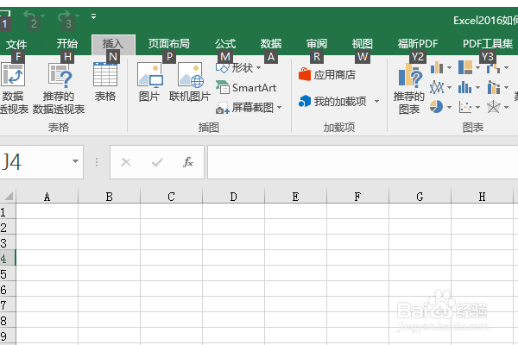Open the Customize Quick Access Toolbar dropdown
518x345 pixels.
pos(94,16)
